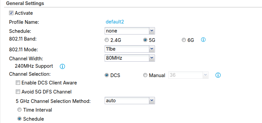Untick the Activate checkbox
This screenshot has height=123, width=262.
[11, 13]
